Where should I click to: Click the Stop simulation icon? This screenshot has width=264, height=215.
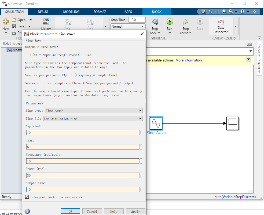click(200, 21)
